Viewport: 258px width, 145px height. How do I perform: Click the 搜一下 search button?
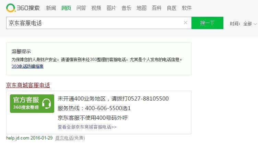pos(207,23)
